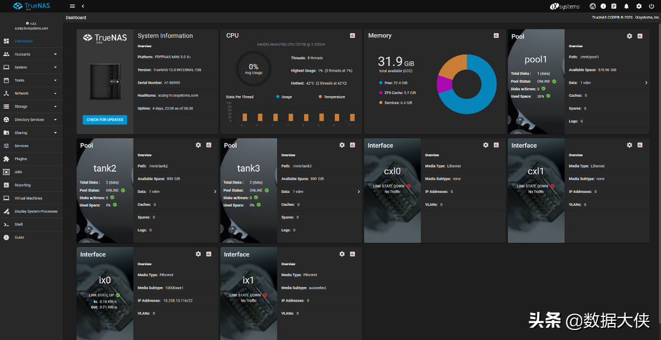Click the ix0 IP address 10.238.15.116/22

point(177,300)
